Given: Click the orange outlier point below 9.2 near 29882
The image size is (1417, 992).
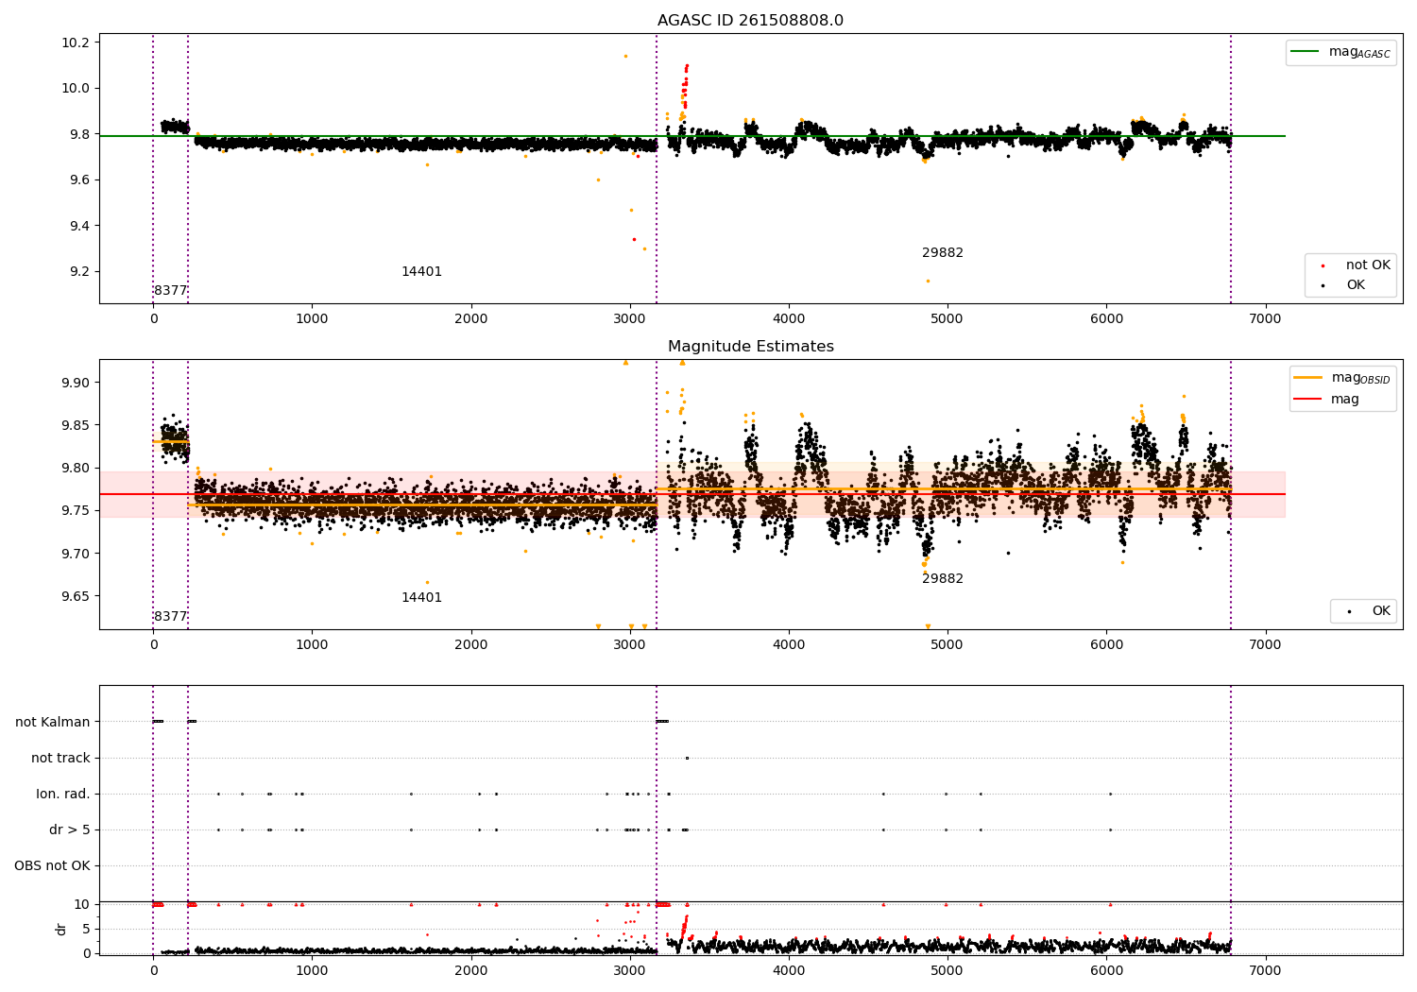Looking at the screenshot, I should coord(928,281).
